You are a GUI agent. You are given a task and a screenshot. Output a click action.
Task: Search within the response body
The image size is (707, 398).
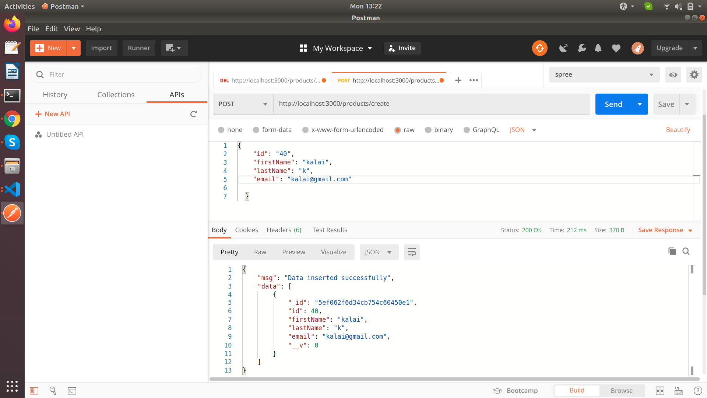pos(686,251)
